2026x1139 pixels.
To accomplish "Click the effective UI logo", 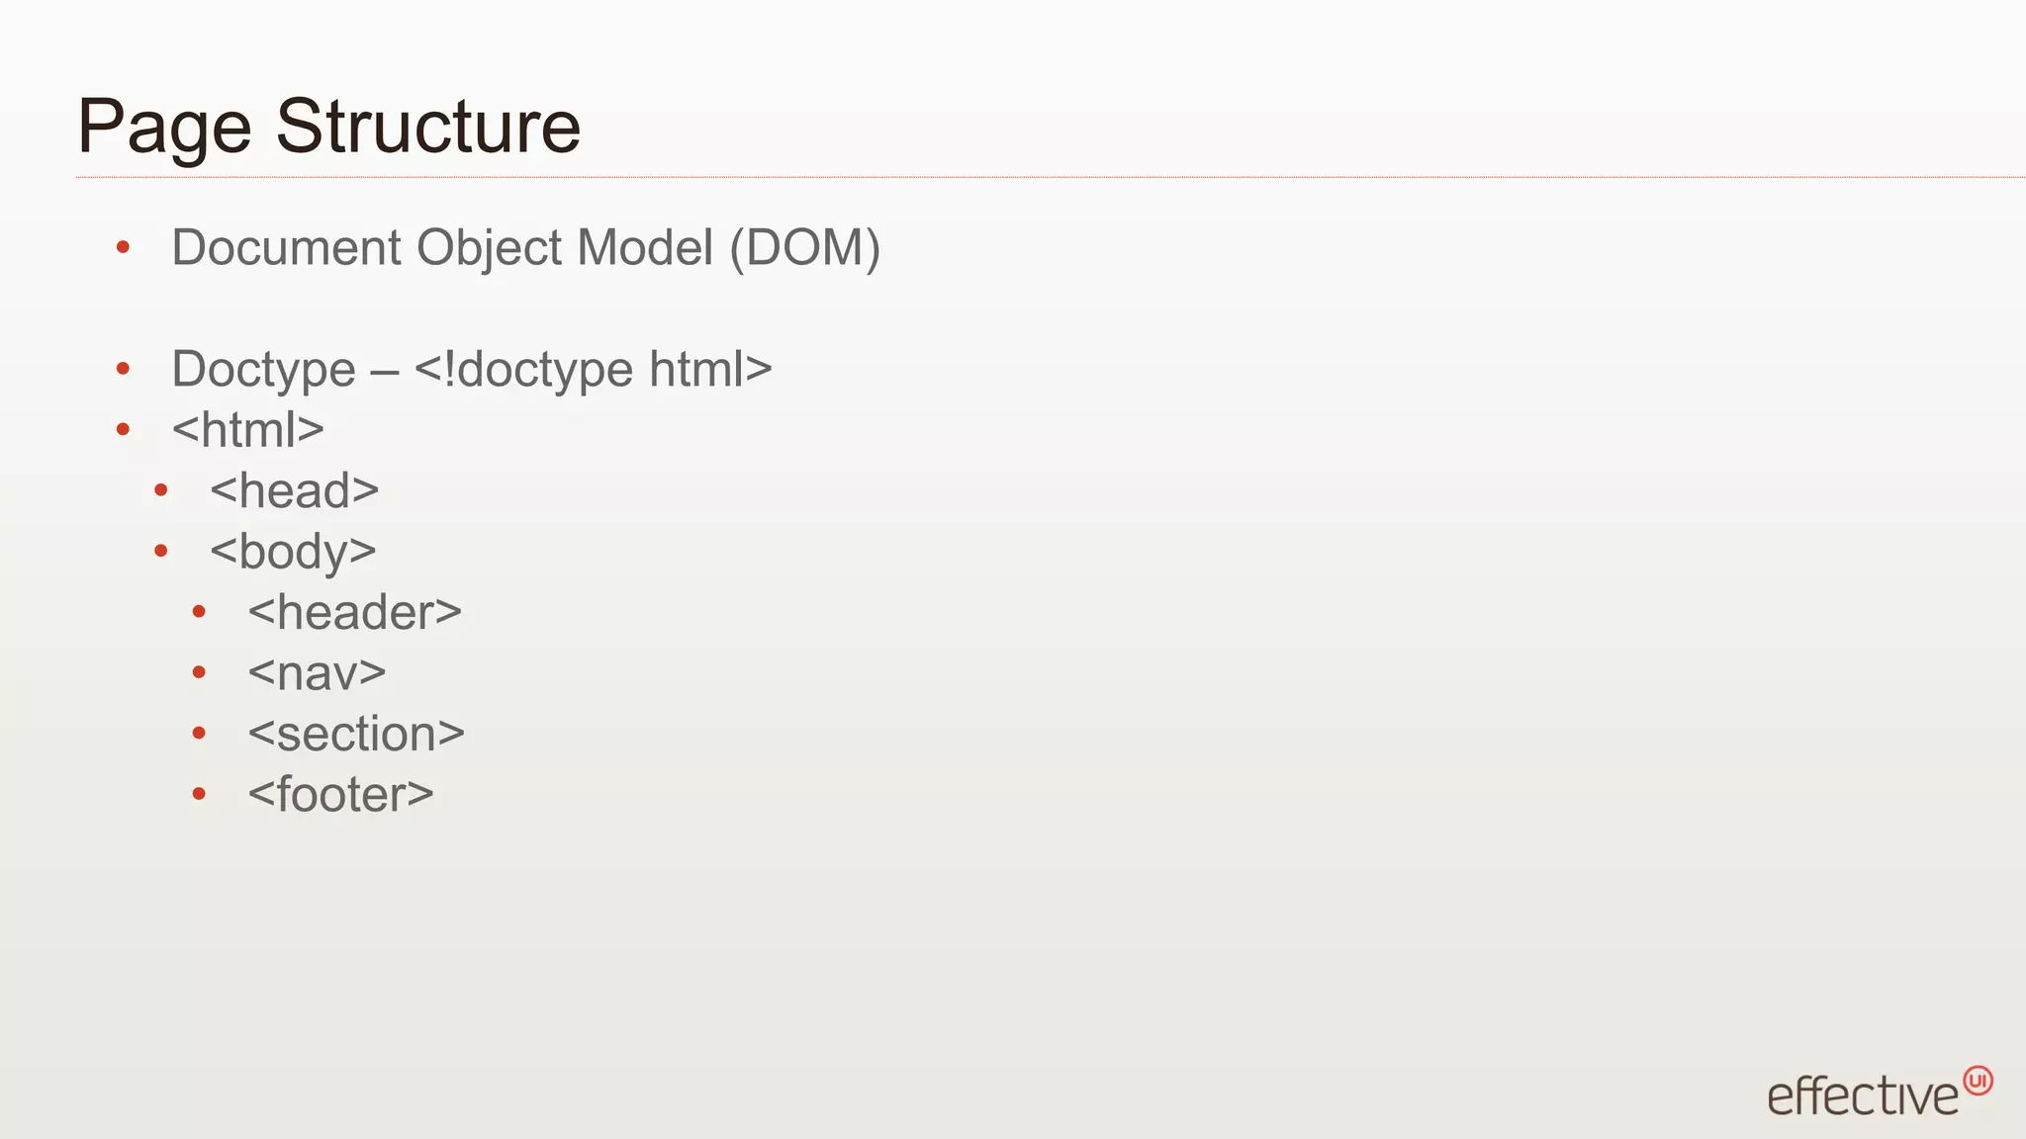I will (1880, 1092).
